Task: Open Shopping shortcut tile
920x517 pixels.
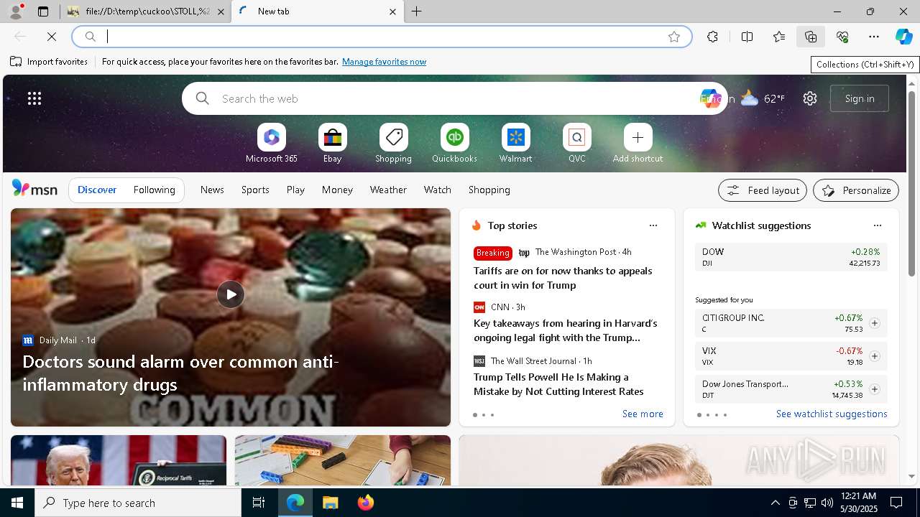Action: click(394, 144)
